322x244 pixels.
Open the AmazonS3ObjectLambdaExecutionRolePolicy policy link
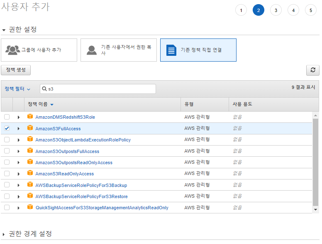click(x=83, y=140)
